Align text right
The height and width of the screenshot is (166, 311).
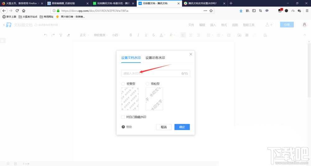(198, 35)
